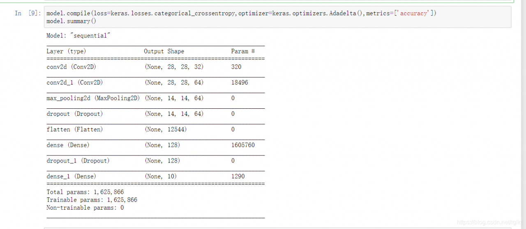
Task: Click the flatten (Flatten) layer row
Action: (156, 129)
